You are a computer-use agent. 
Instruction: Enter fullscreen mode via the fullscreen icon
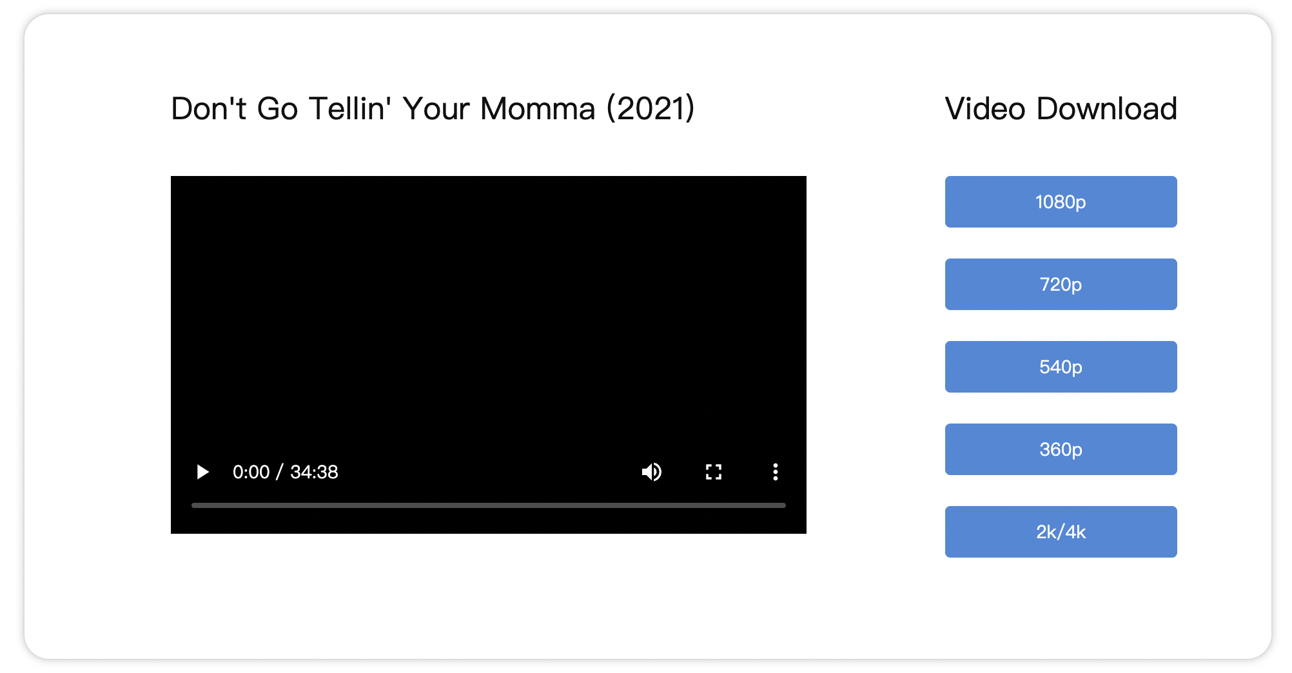coord(714,472)
